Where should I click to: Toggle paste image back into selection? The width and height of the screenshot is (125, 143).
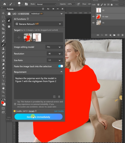pos(61,66)
